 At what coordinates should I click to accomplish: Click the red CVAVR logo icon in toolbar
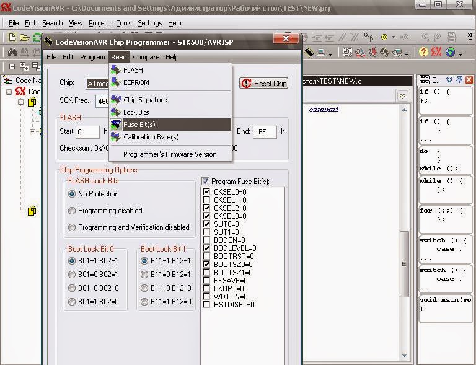coord(436,52)
